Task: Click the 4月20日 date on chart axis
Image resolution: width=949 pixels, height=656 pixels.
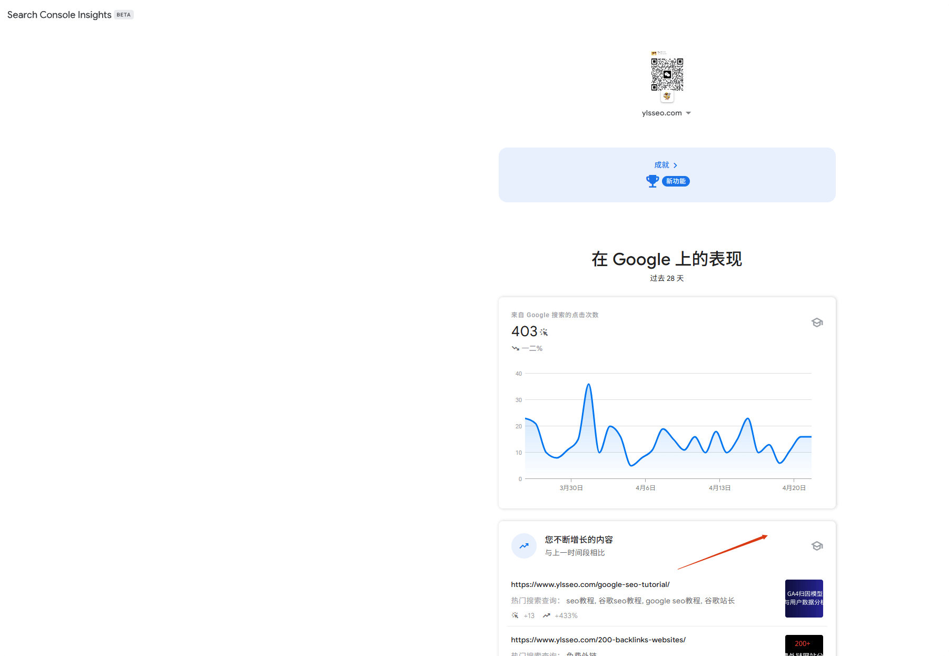Action: coord(794,488)
